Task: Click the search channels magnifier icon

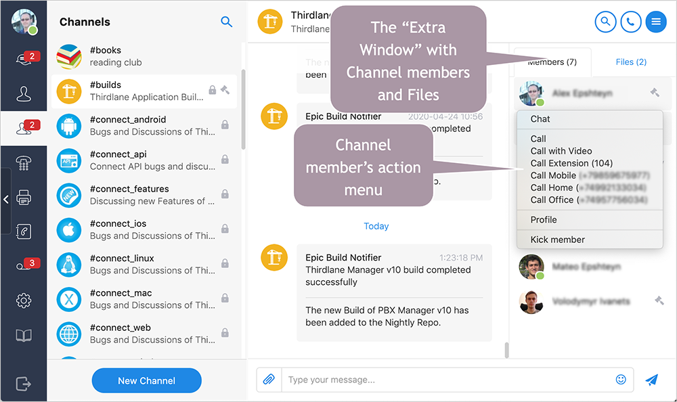Action: [227, 22]
